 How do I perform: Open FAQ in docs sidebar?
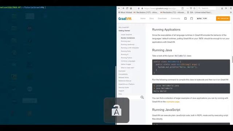(120, 94)
